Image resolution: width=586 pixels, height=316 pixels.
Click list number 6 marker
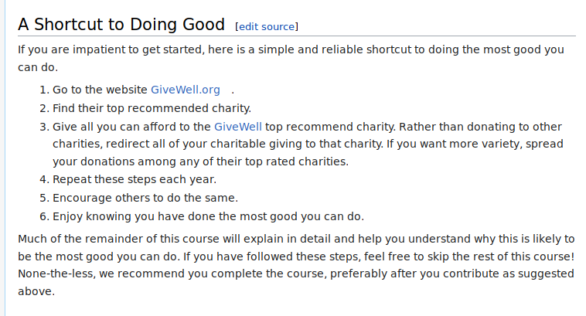point(43,216)
